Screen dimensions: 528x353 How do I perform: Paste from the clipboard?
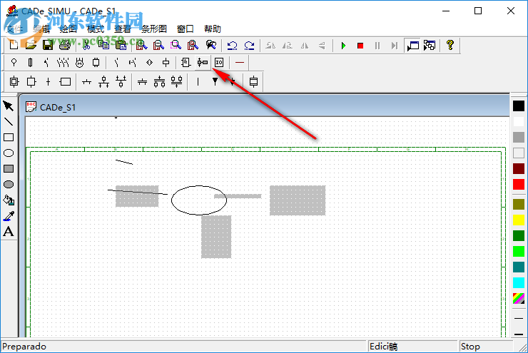(x=121, y=45)
